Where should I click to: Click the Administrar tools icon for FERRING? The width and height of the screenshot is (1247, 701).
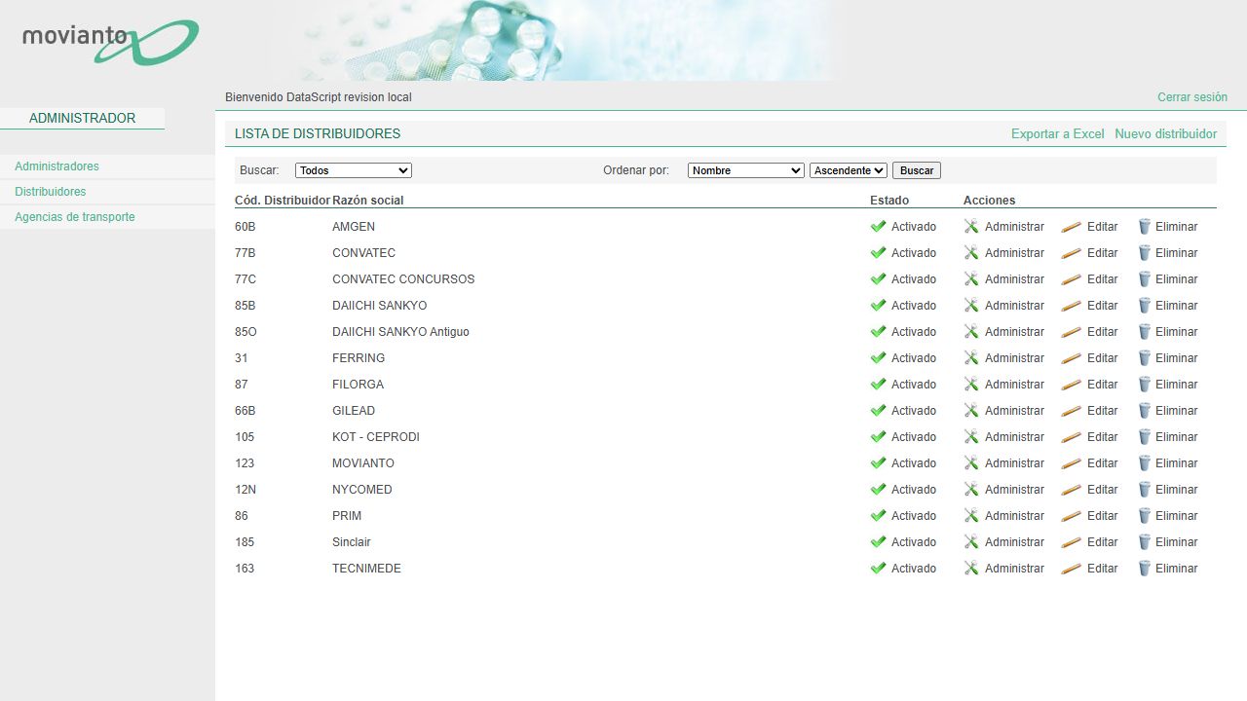pos(970,358)
